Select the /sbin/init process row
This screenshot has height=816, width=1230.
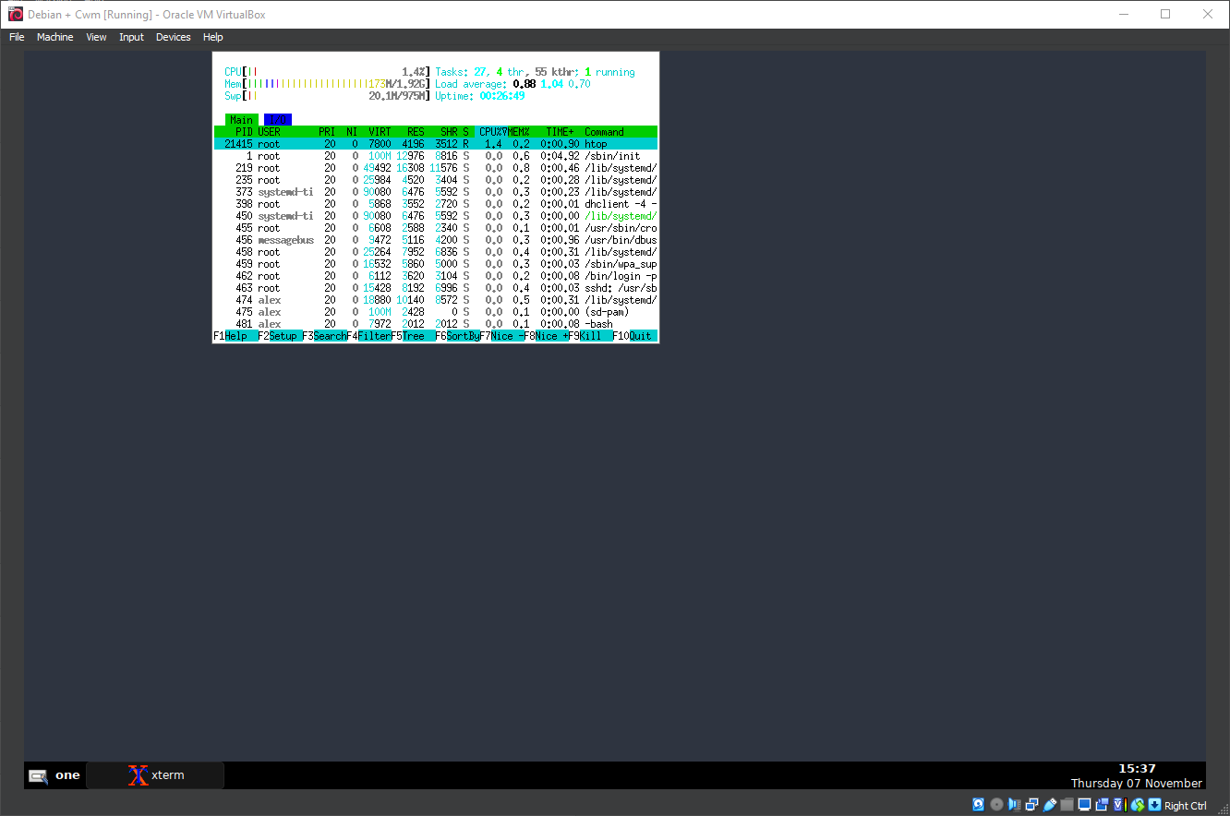coord(435,156)
